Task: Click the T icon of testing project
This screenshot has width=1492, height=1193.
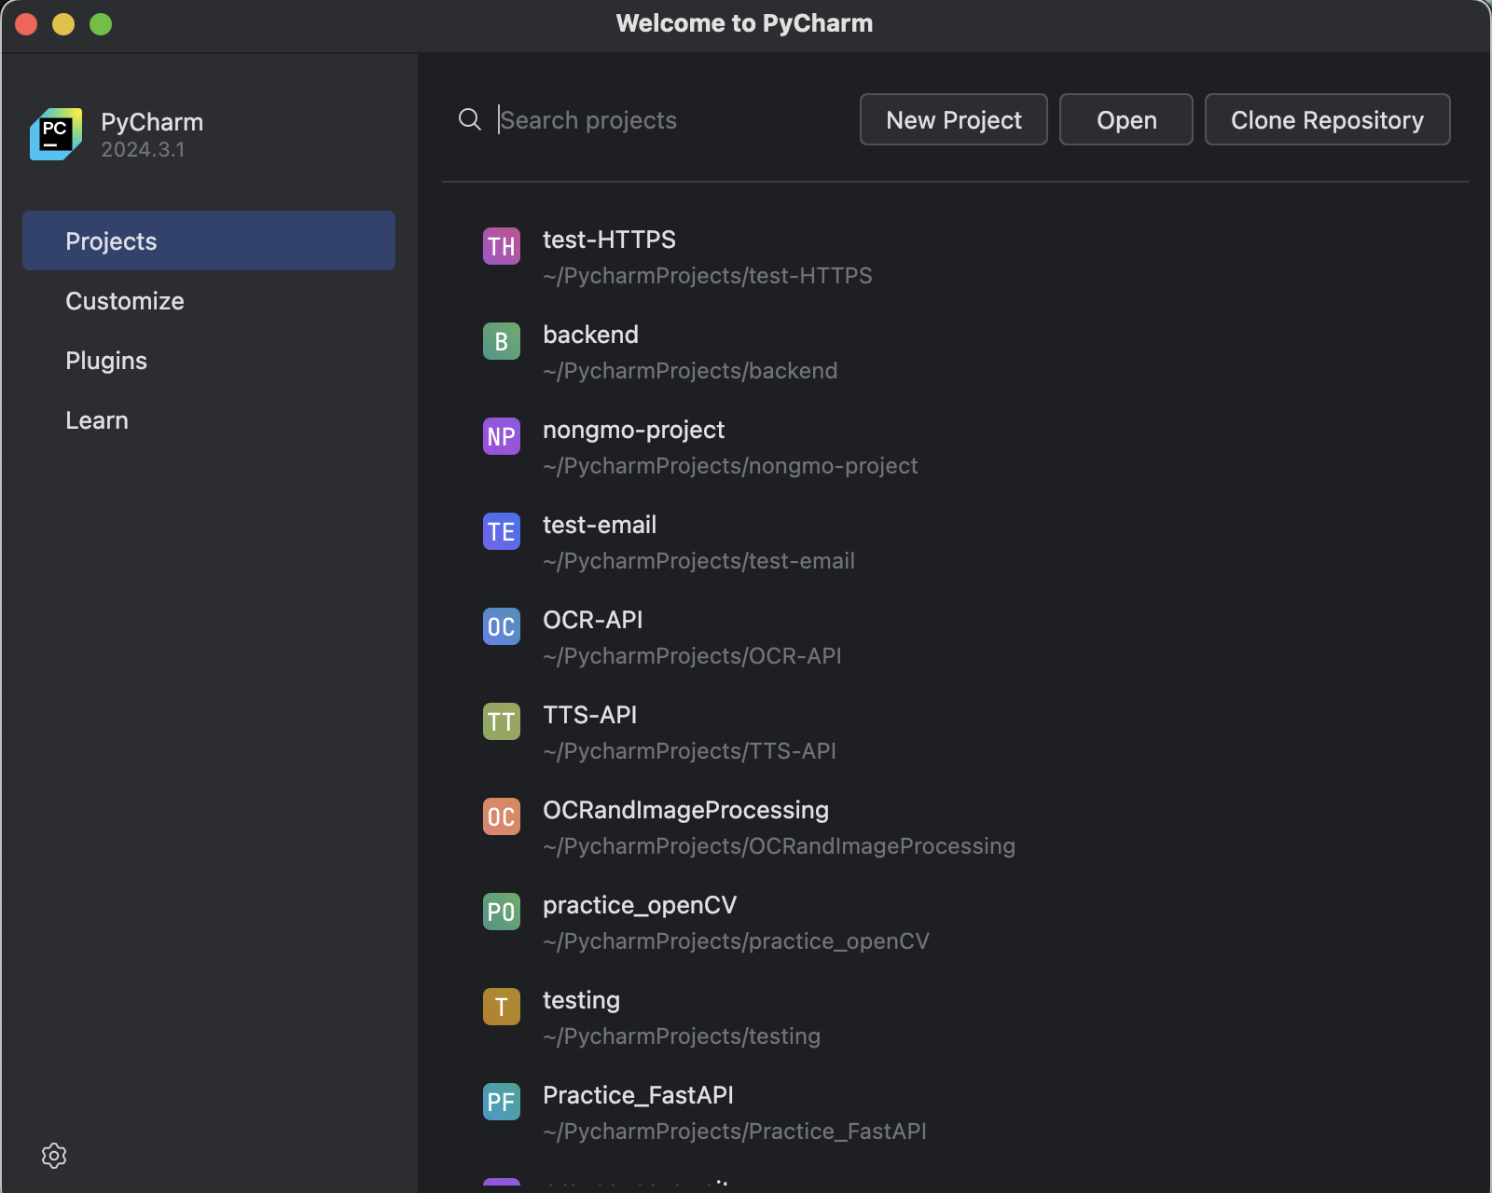Action: (501, 1007)
